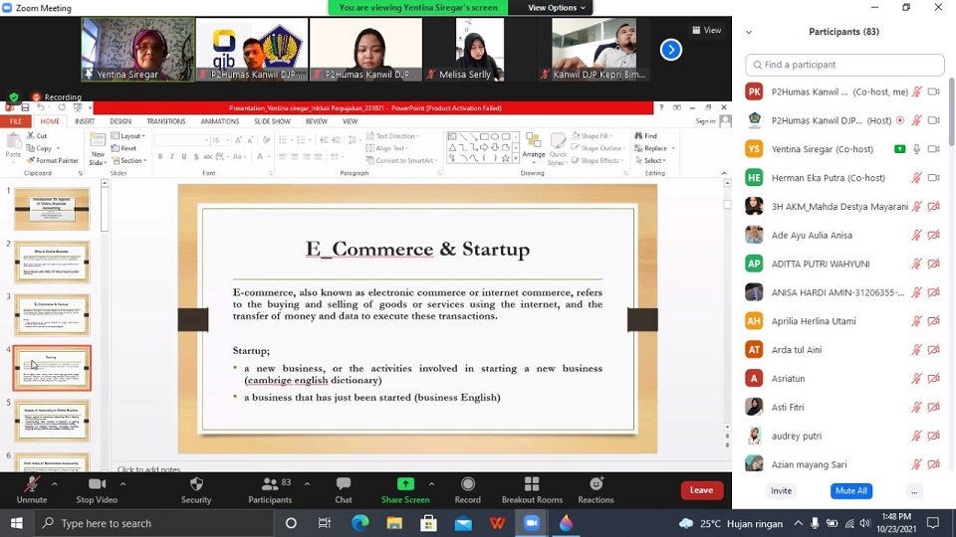Open the Reactions icon
956x537 pixels.
[596, 485]
